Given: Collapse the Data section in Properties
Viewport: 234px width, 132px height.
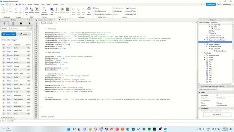Looking at the screenshot, I should tap(200, 93).
